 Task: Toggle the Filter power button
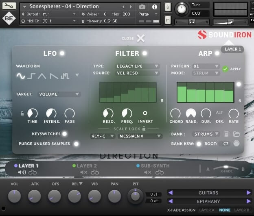145,53
